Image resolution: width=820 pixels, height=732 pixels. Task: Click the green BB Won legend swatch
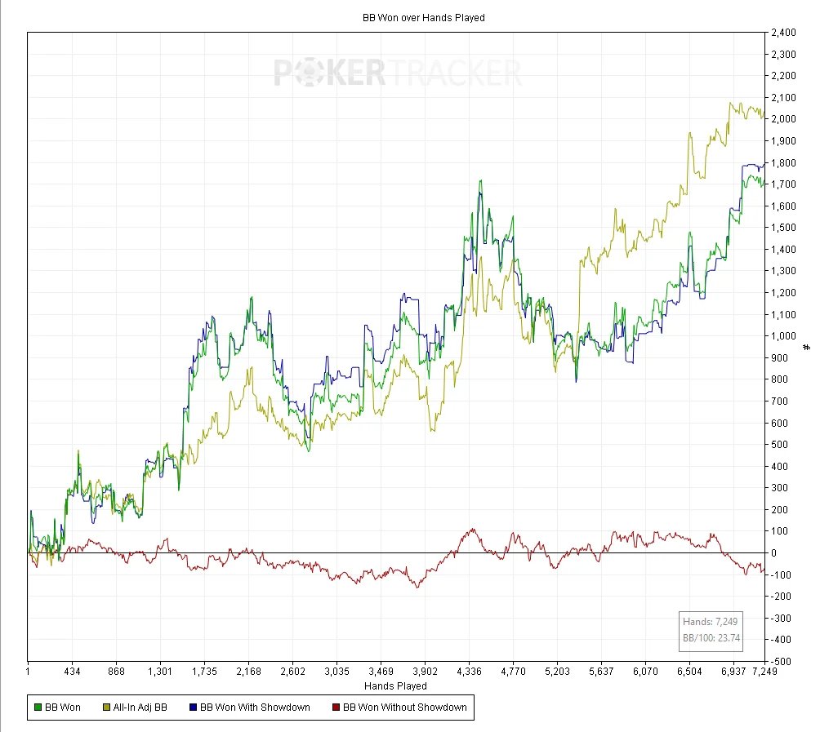(38, 708)
